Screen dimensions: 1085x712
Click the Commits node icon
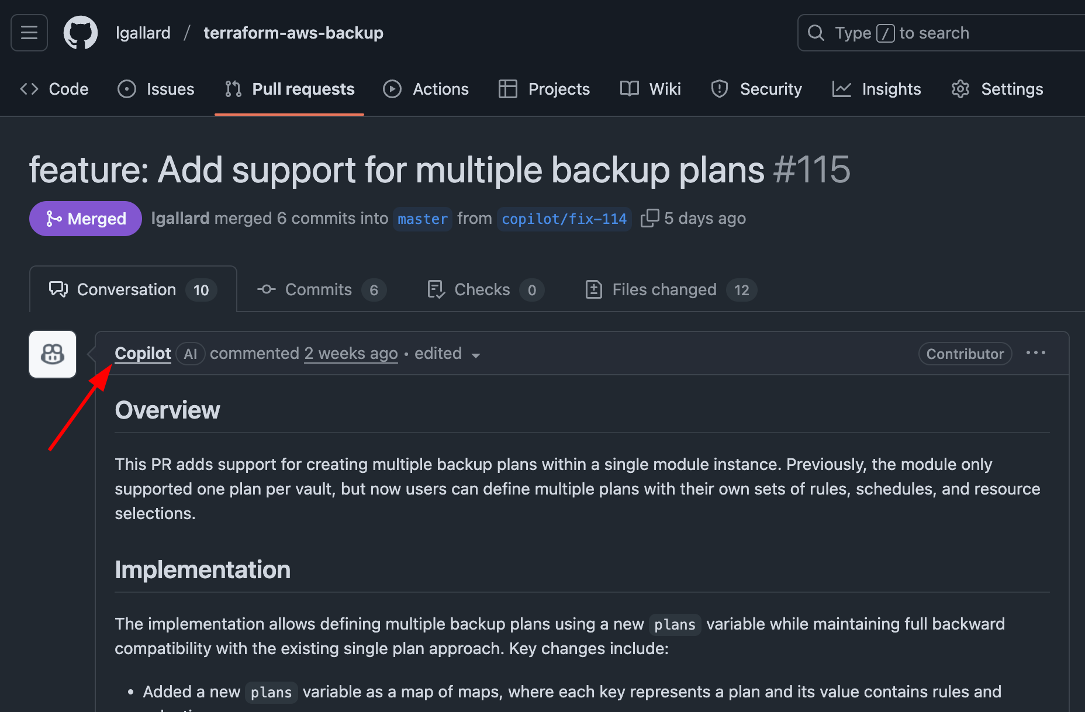(x=267, y=289)
